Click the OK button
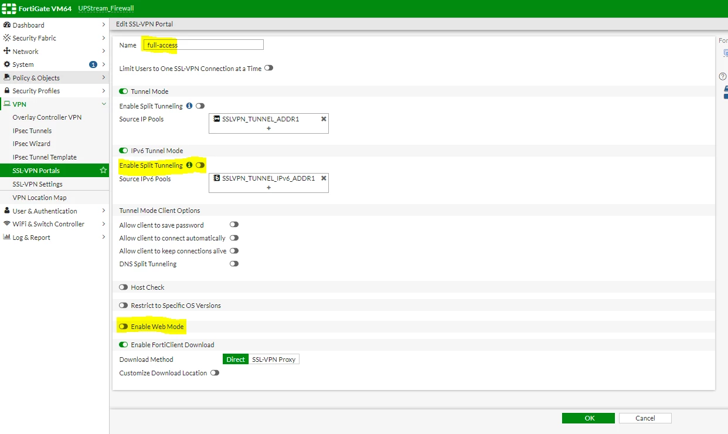Viewport: 728px width, 434px height. pyautogui.click(x=588, y=418)
